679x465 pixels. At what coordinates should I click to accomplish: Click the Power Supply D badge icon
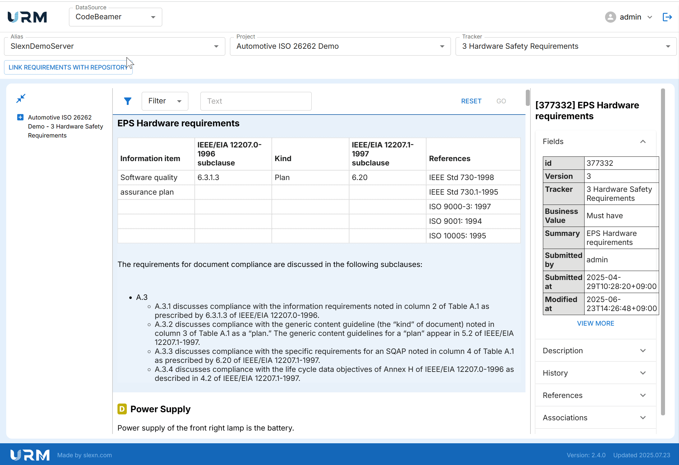click(x=122, y=409)
